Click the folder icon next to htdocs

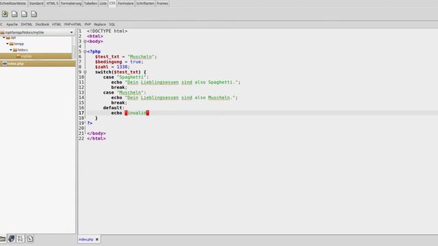(15, 50)
